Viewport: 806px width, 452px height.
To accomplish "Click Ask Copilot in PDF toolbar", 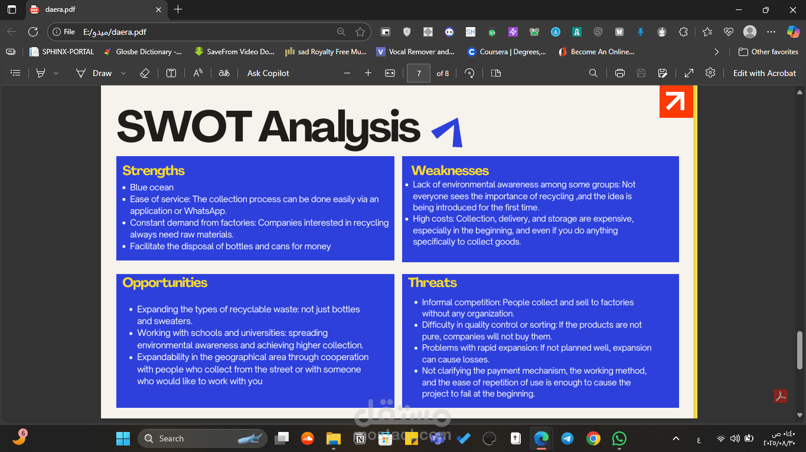I will click(x=268, y=73).
